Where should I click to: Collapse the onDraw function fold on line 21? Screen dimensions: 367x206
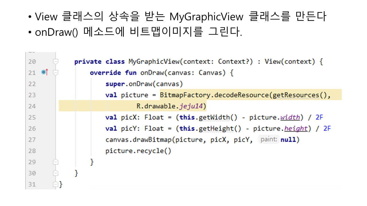point(56,73)
